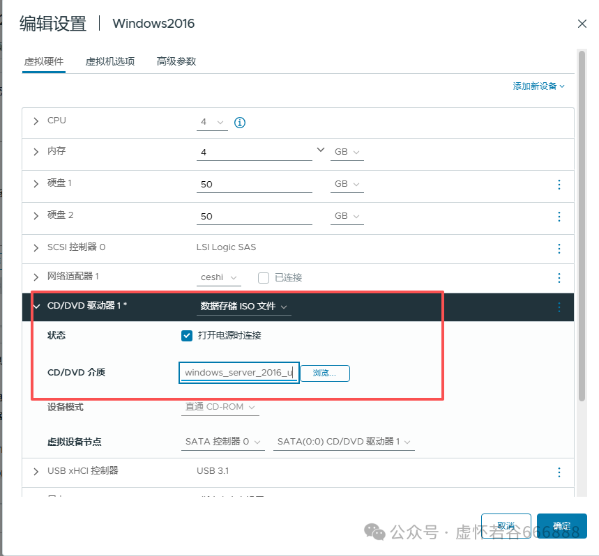
Task: Click the 状态 label
Action: coord(56,335)
